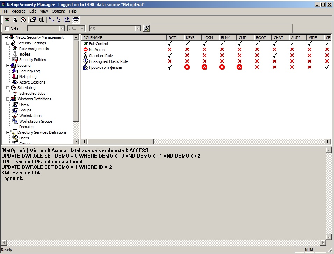Select the Roles tree item
The width and height of the screenshot is (334, 254).
coord(25,54)
